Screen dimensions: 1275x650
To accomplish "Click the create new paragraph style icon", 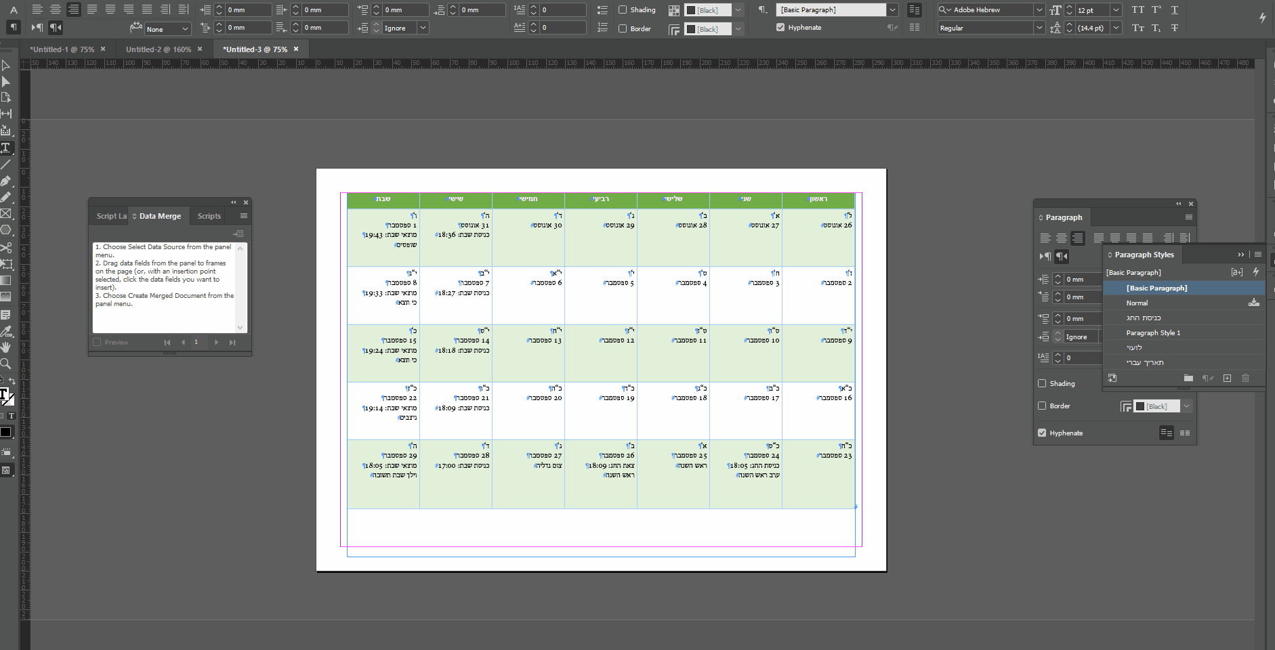I will (x=1227, y=378).
